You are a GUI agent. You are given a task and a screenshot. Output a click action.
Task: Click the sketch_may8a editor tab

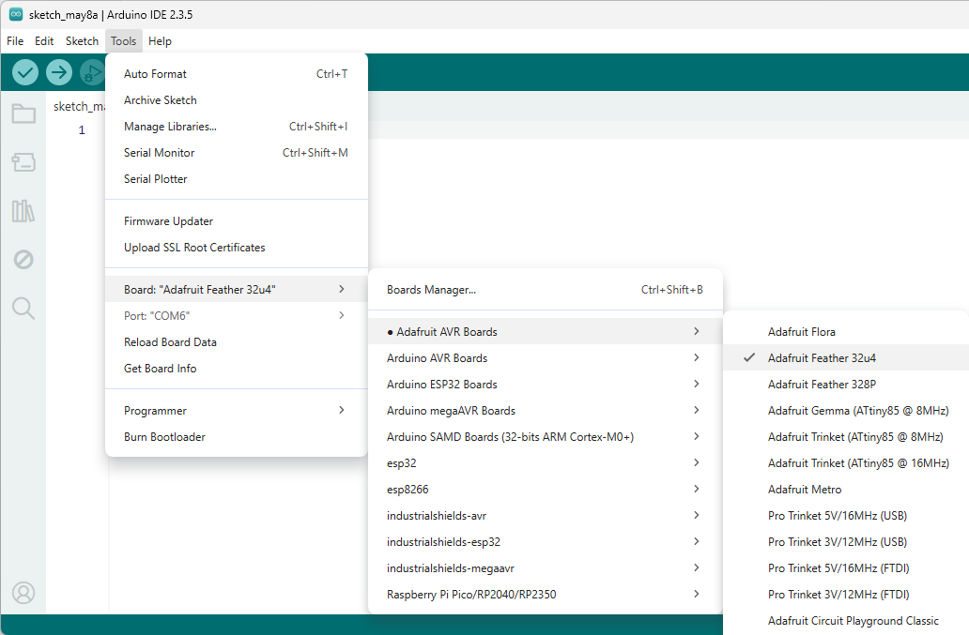79,106
